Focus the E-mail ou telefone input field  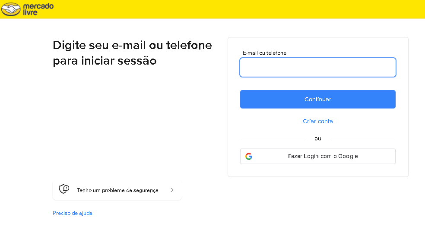tap(317, 68)
